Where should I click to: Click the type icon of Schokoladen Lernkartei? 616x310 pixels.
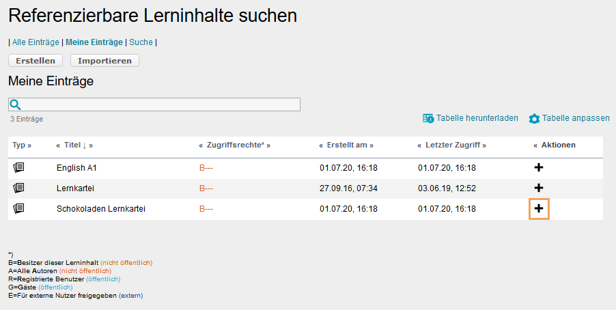(x=18, y=208)
